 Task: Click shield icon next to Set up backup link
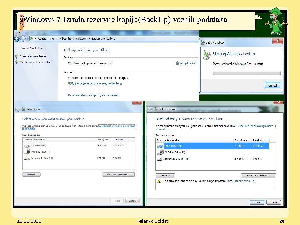(x=177, y=63)
